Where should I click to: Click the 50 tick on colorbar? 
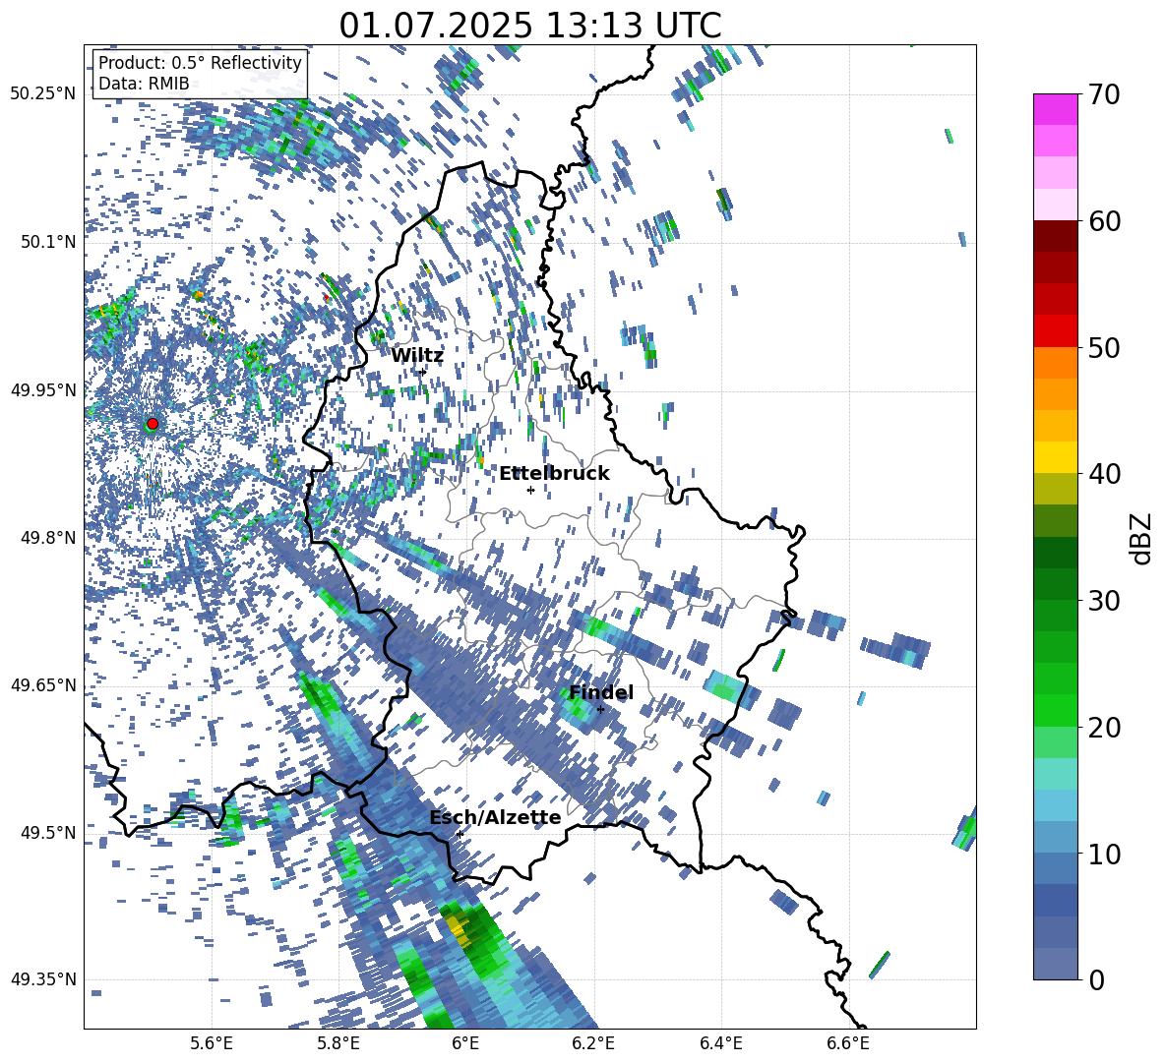tap(1104, 348)
